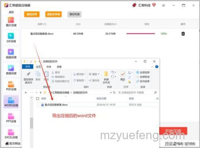Open Explorer help with blue question icon

(157, 67)
